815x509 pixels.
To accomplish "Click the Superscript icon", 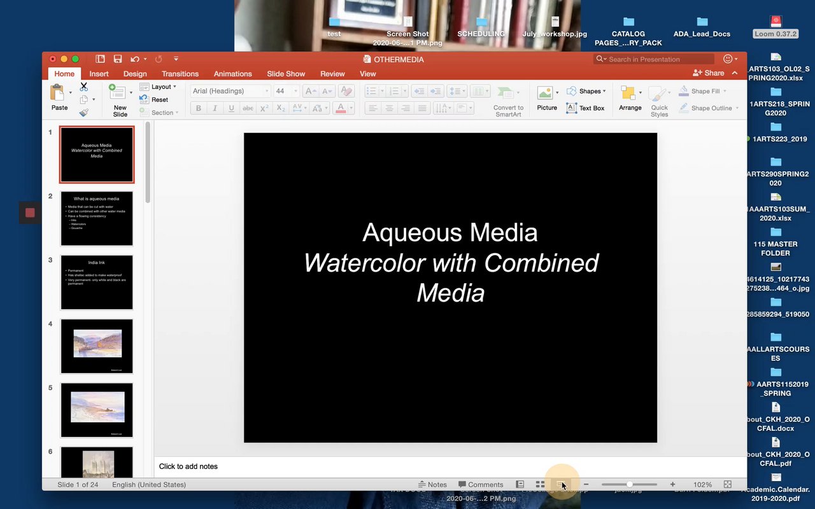I will click(x=265, y=108).
